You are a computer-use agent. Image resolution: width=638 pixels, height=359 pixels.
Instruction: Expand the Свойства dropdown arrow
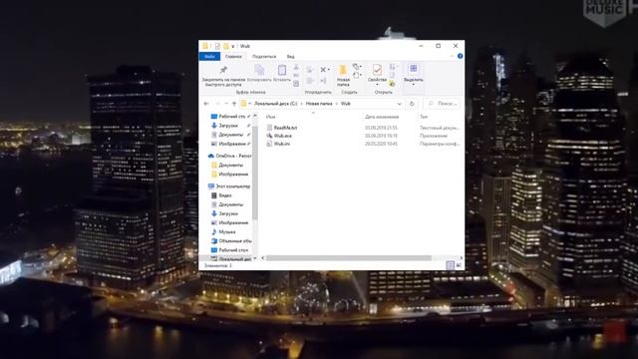click(x=377, y=84)
